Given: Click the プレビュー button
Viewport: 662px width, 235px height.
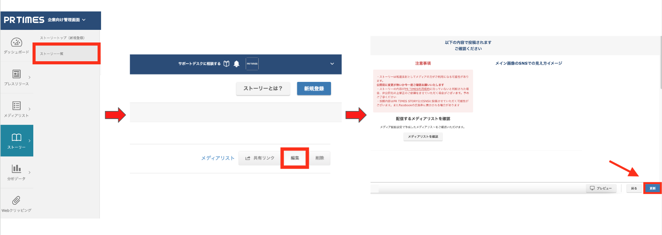Looking at the screenshot, I should (x=601, y=188).
